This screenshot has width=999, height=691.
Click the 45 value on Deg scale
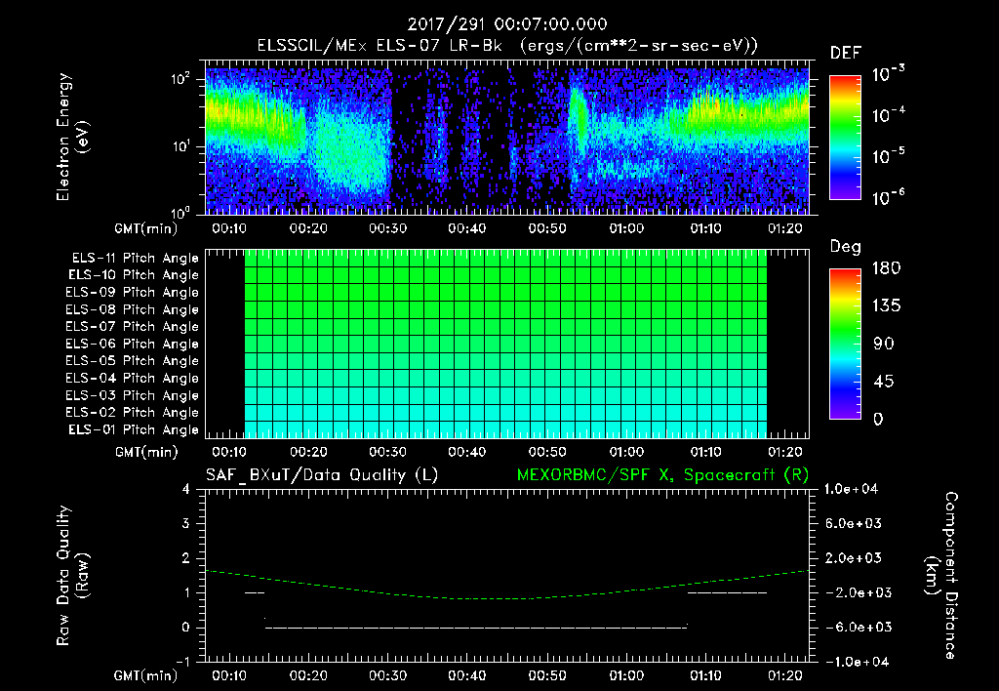tap(883, 382)
